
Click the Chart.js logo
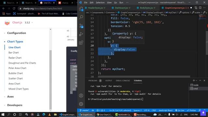pyautogui.click(x=7, y=22)
